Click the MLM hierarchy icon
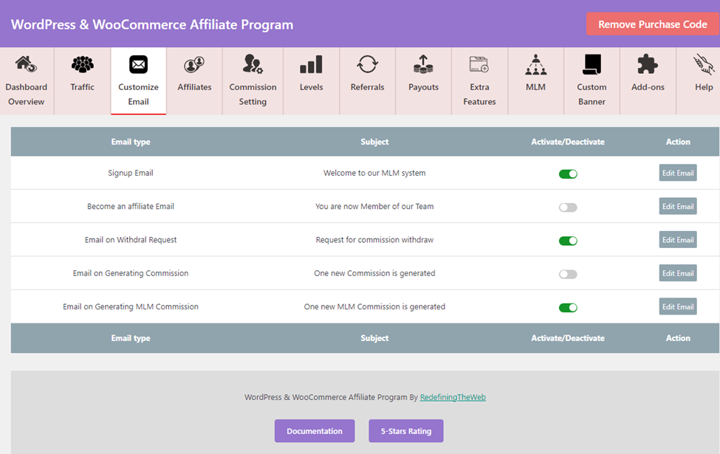 (x=536, y=64)
